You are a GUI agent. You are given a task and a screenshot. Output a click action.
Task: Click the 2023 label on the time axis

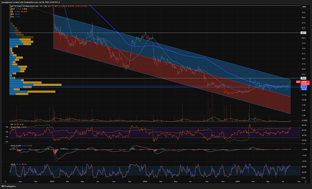tap(52, 181)
